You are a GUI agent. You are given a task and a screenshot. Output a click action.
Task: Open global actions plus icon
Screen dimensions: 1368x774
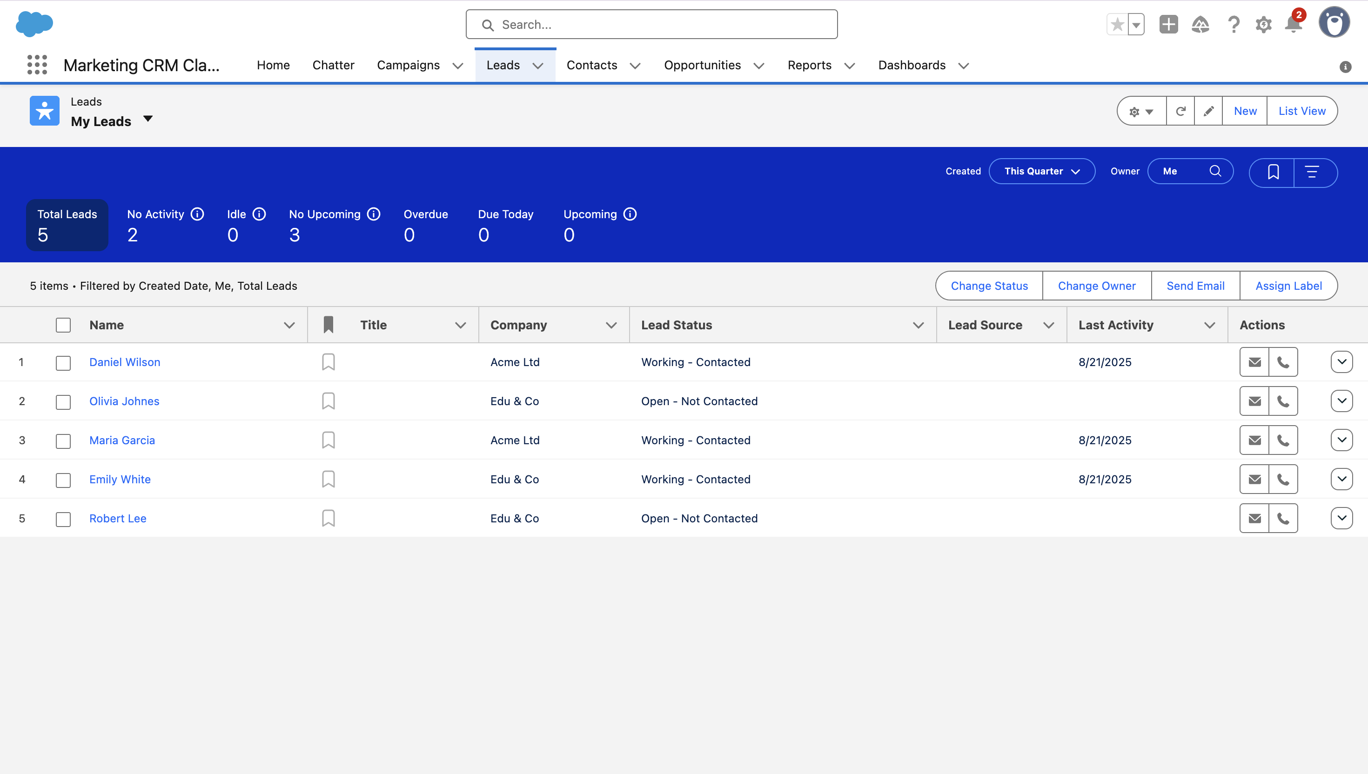coord(1169,25)
